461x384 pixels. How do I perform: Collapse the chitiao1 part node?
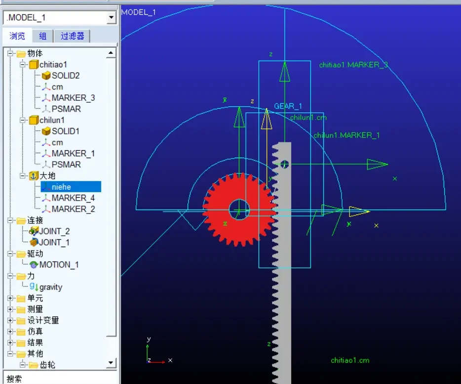coord(22,64)
